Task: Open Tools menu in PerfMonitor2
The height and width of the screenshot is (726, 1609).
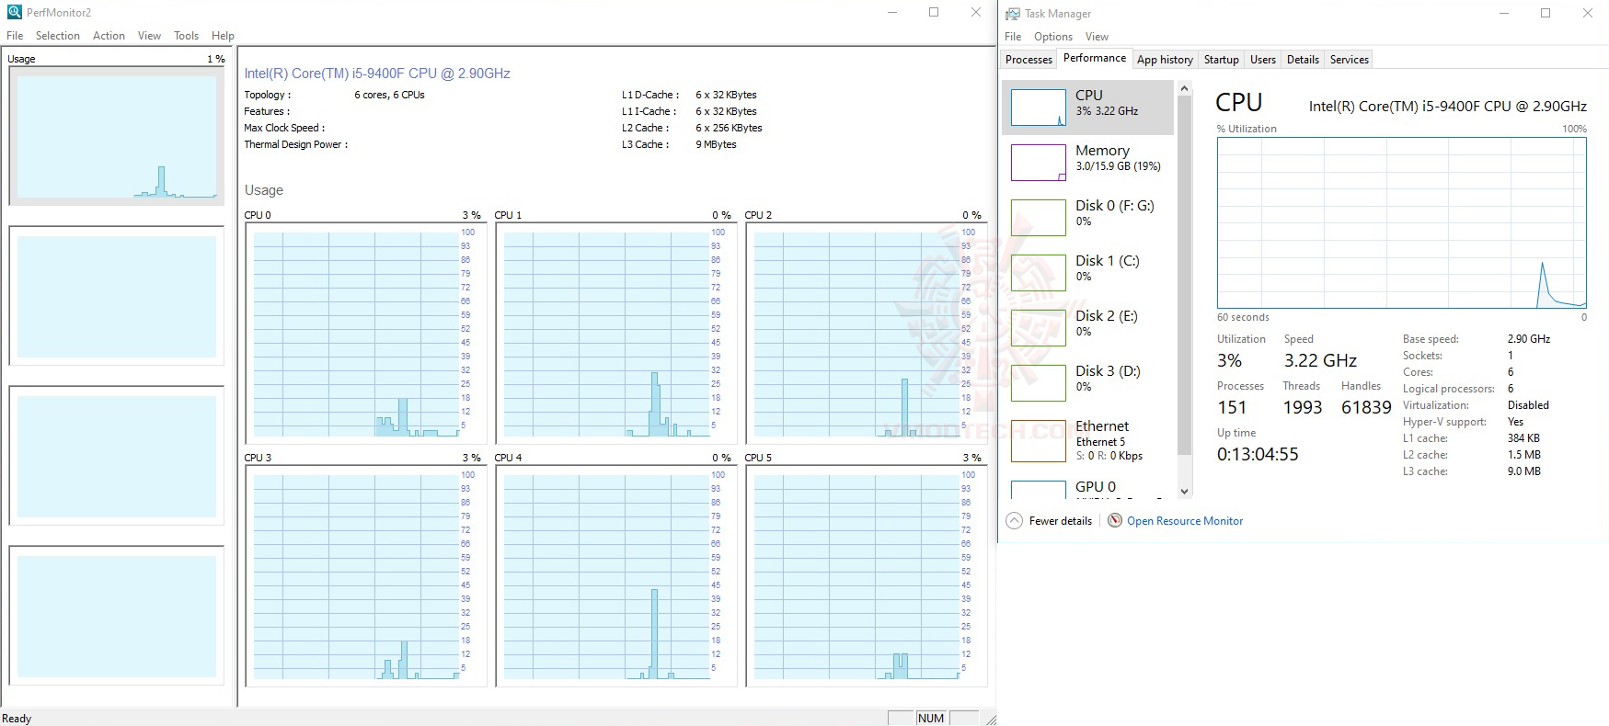Action: click(x=186, y=36)
